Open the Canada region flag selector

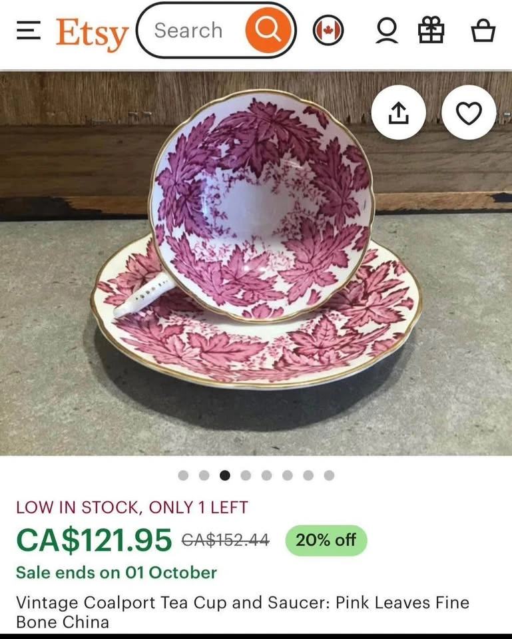[328, 31]
